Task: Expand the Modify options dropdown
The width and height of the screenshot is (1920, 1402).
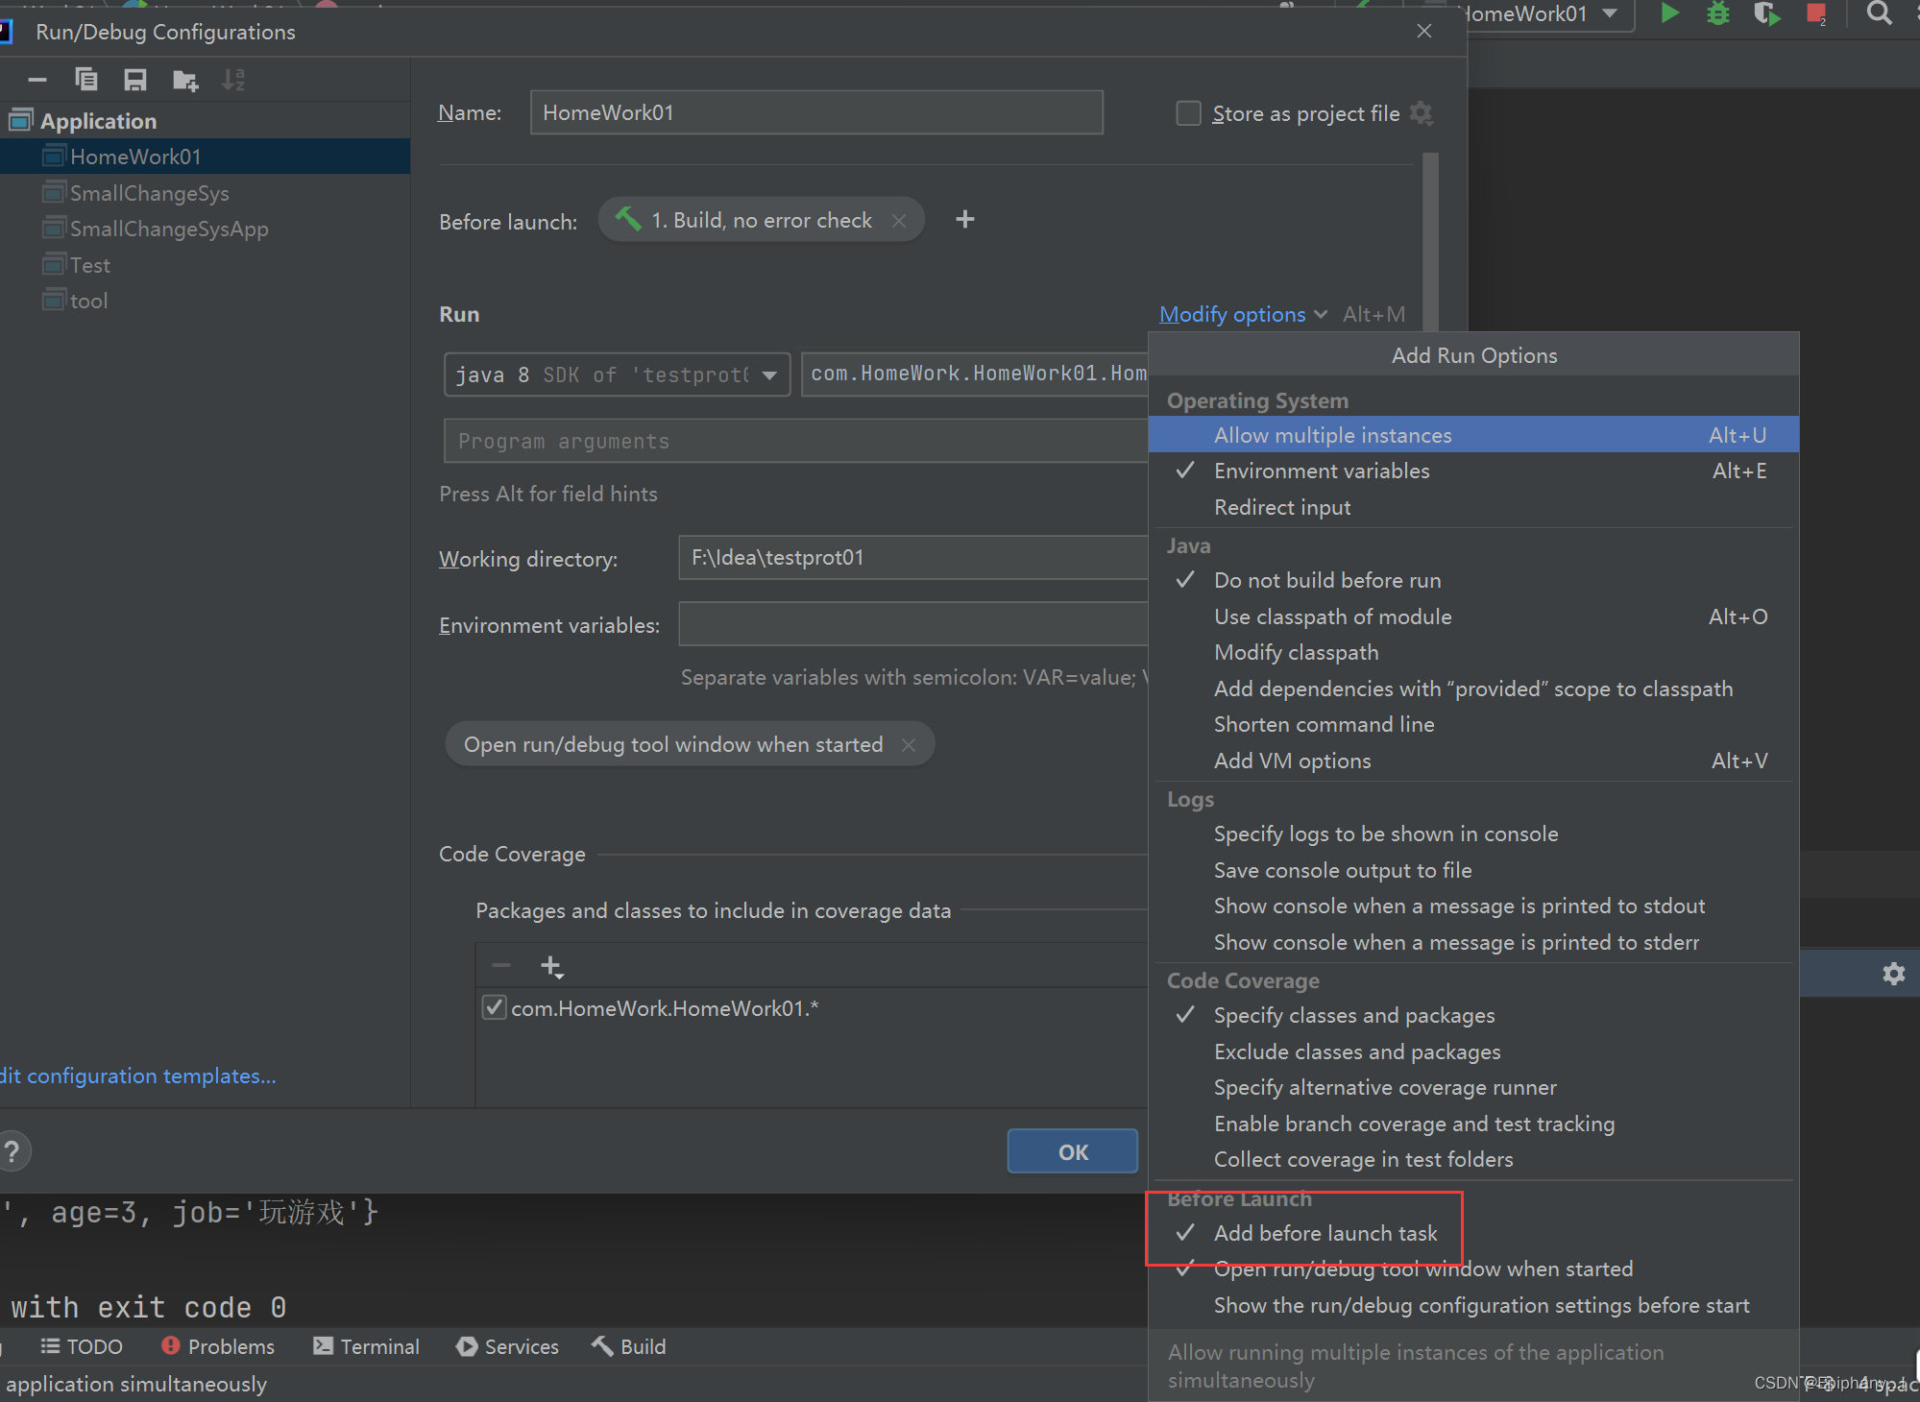Action: point(1242,314)
